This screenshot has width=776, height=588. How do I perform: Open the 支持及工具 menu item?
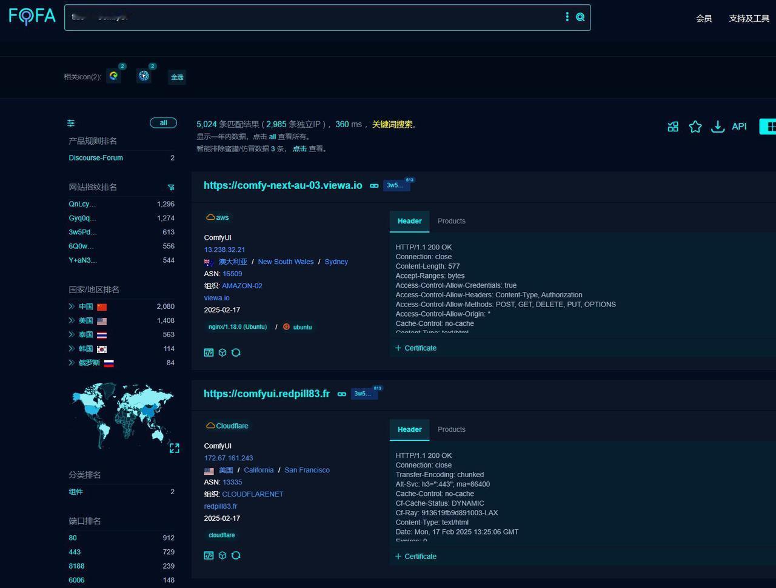click(749, 19)
